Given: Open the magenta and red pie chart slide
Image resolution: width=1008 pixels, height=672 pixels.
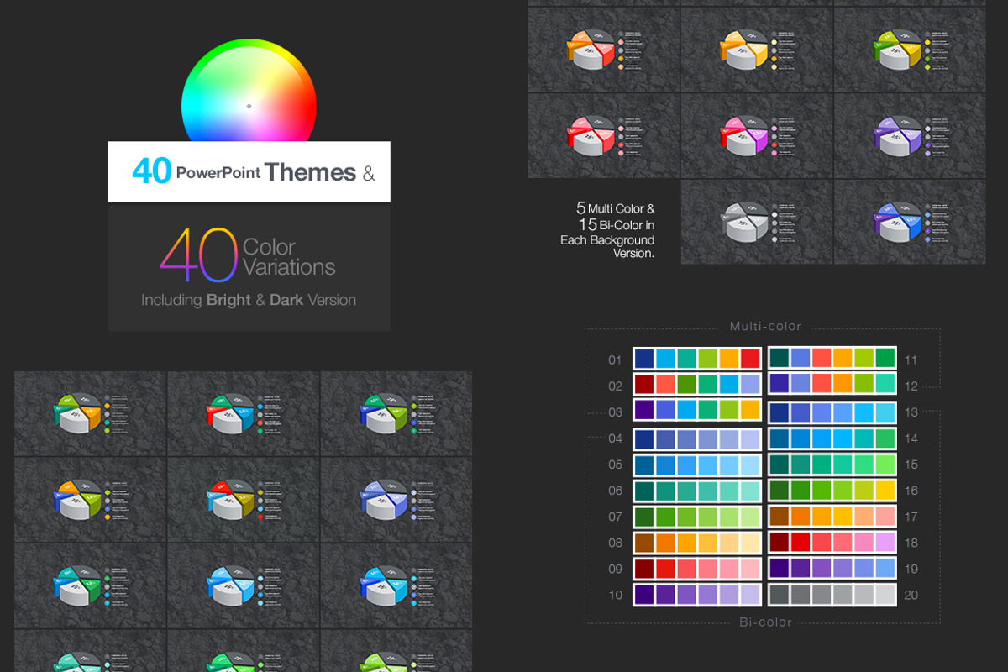Looking at the screenshot, I should 757,135.
